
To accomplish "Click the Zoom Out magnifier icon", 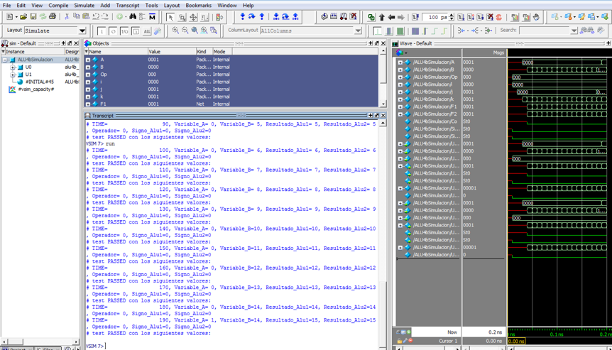I will 185,31.
